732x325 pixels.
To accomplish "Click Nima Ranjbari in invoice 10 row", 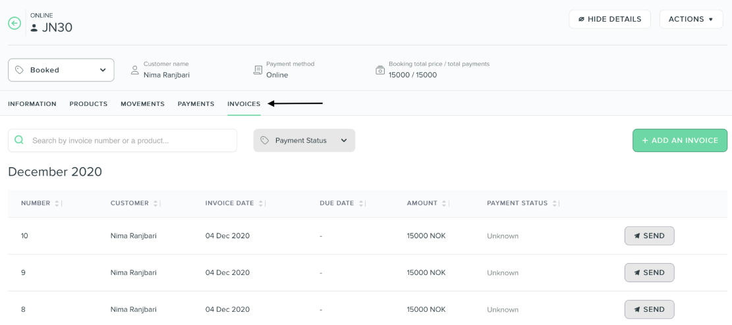I will pyautogui.click(x=134, y=236).
